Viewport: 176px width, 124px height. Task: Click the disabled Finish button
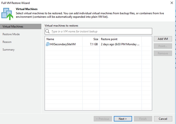[143, 119]
